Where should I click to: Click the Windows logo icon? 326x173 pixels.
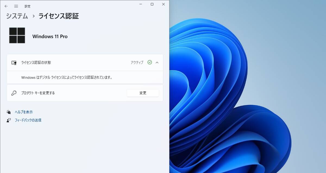(17, 35)
